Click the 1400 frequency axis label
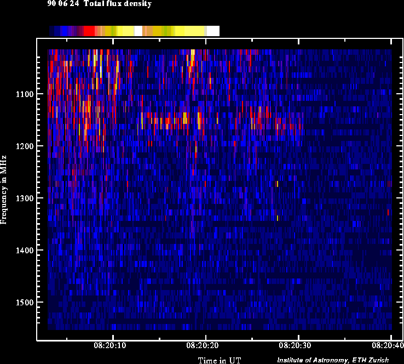This screenshot has width=404, height=364. (x=25, y=250)
